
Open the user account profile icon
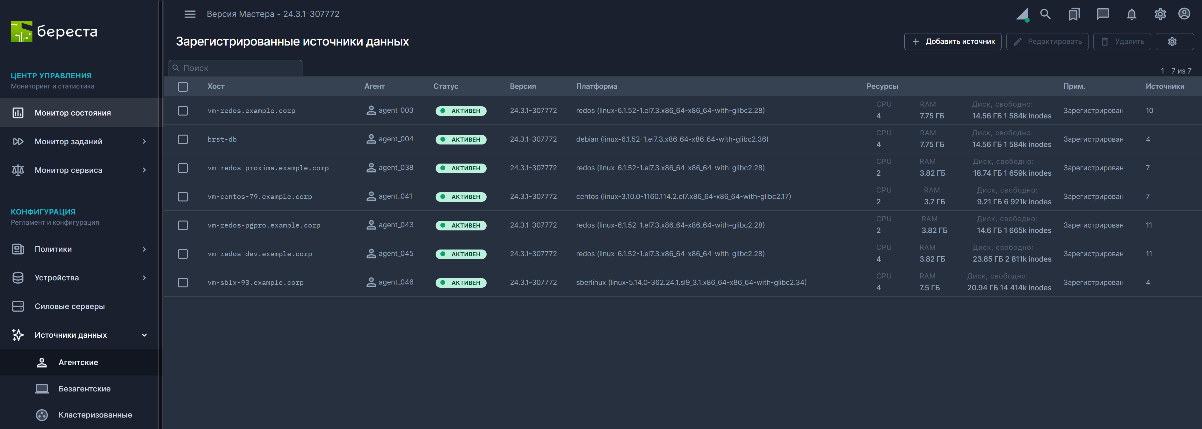click(1184, 14)
